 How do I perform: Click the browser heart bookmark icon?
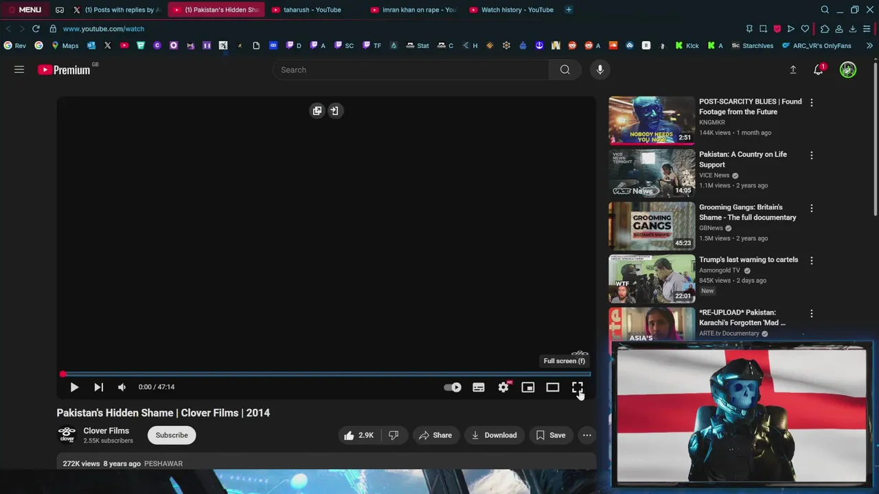(x=805, y=29)
